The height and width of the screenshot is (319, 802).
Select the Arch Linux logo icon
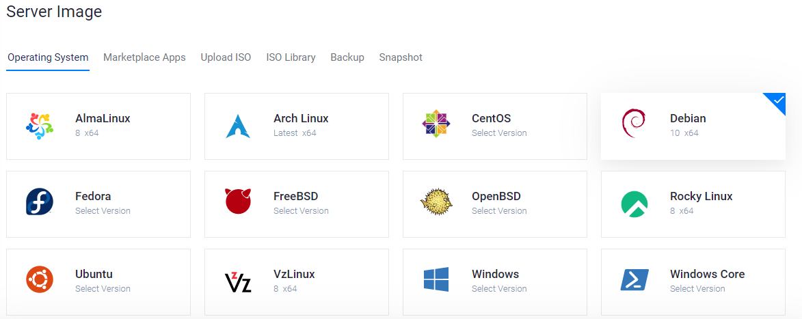238,126
